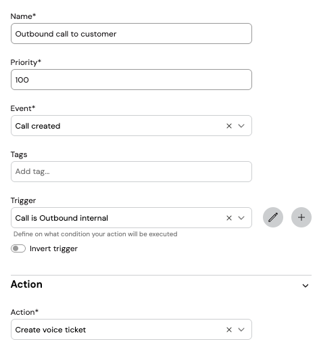Viewport: 317px width, 350px height.
Task: Click the Tags label
Action: click(19, 154)
